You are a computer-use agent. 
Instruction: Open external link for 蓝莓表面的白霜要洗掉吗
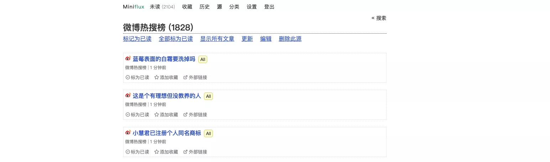pyautogui.click(x=195, y=77)
